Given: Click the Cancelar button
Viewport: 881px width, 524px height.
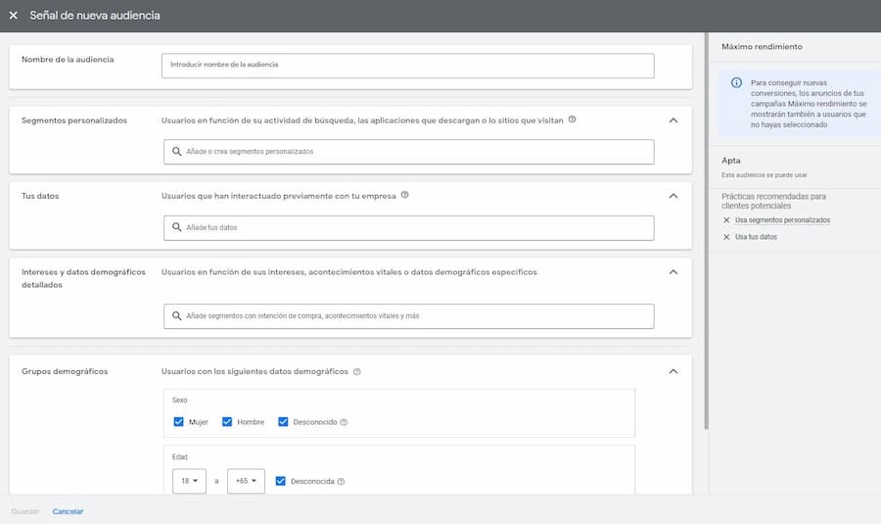Looking at the screenshot, I should click(x=68, y=511).
